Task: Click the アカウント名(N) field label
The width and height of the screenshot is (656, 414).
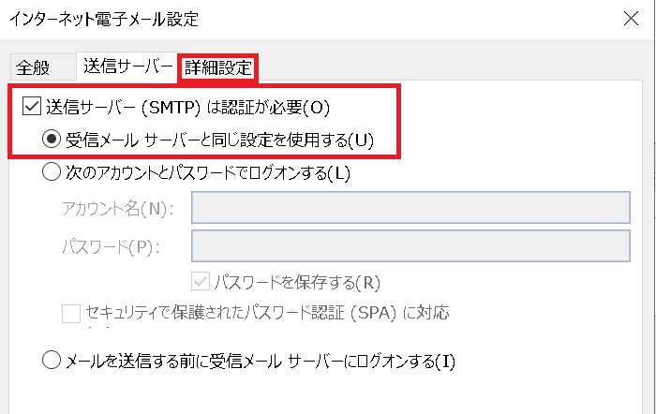Action: tap(117, 208)
